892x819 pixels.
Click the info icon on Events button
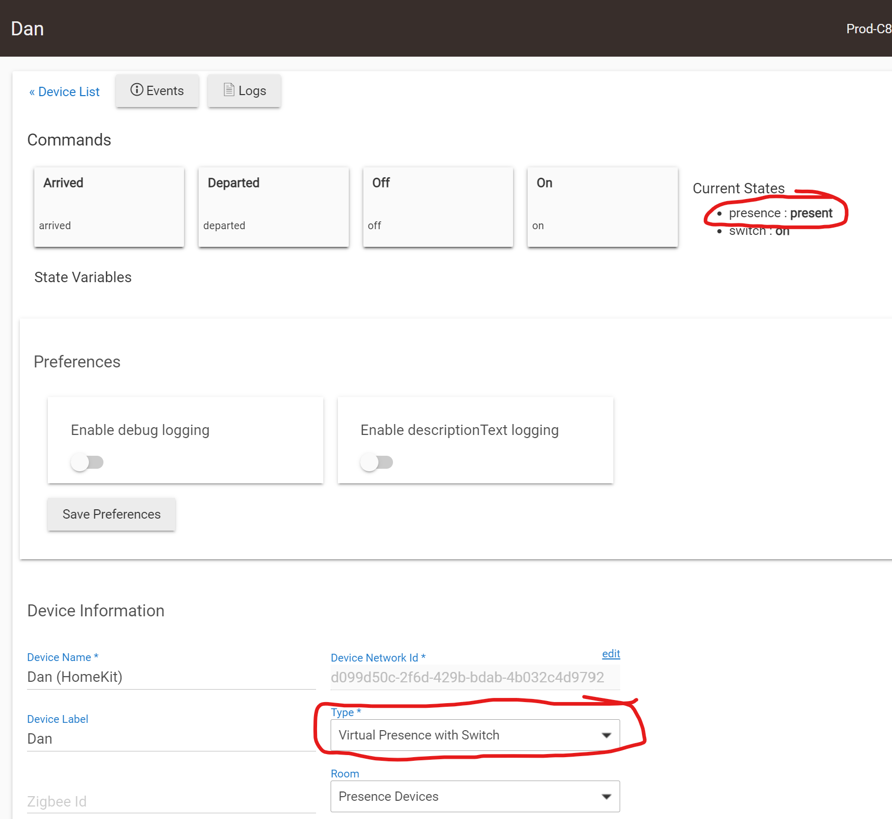pyautogui.click(x=137, y=90)
